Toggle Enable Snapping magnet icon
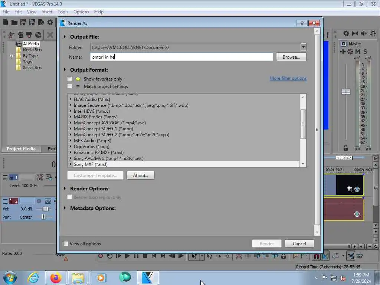This screenshot has width=380, height=285. [x=316, y=256]
